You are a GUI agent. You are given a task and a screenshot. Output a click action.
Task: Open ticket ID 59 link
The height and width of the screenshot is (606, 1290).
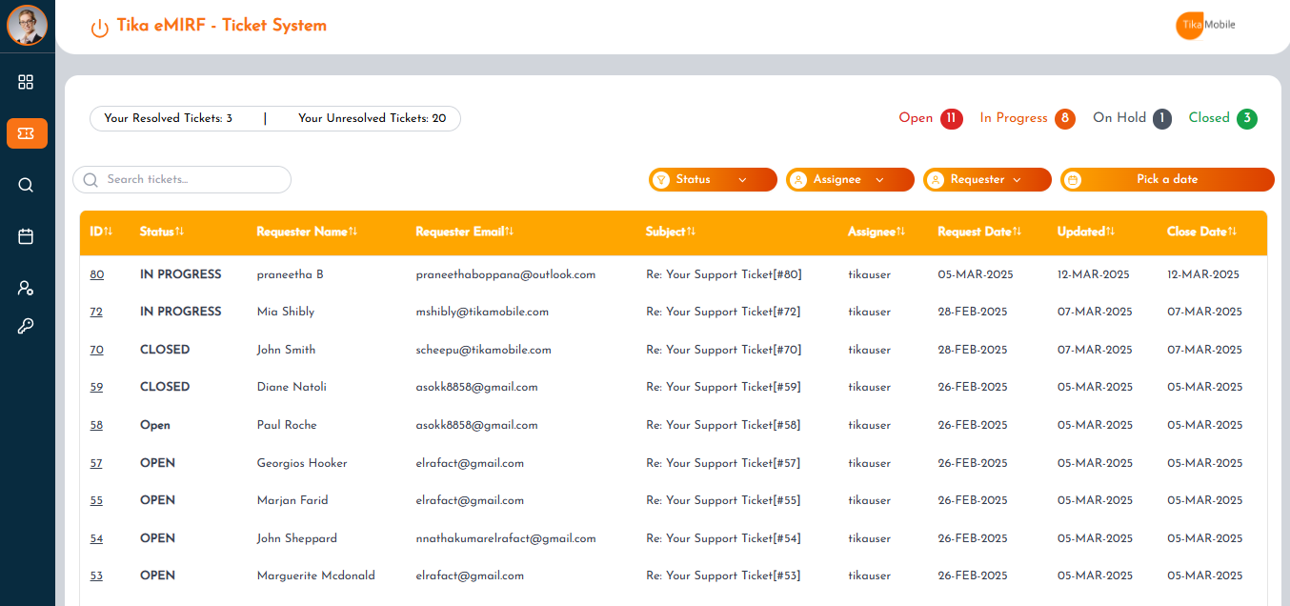click(96, 387)
